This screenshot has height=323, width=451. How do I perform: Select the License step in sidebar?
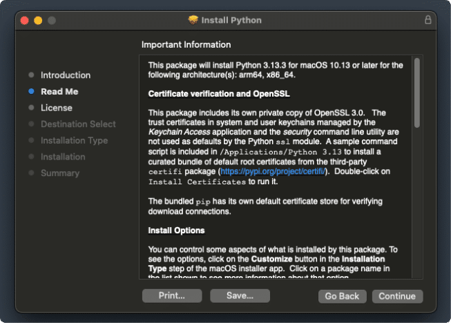click(x=57, y=108)
